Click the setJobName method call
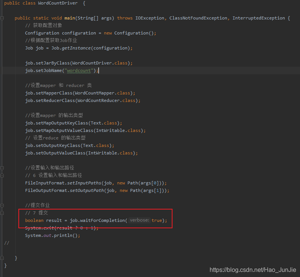Viewport: 300px width, 277px height. pyautogui.click(x=49, y=70)
